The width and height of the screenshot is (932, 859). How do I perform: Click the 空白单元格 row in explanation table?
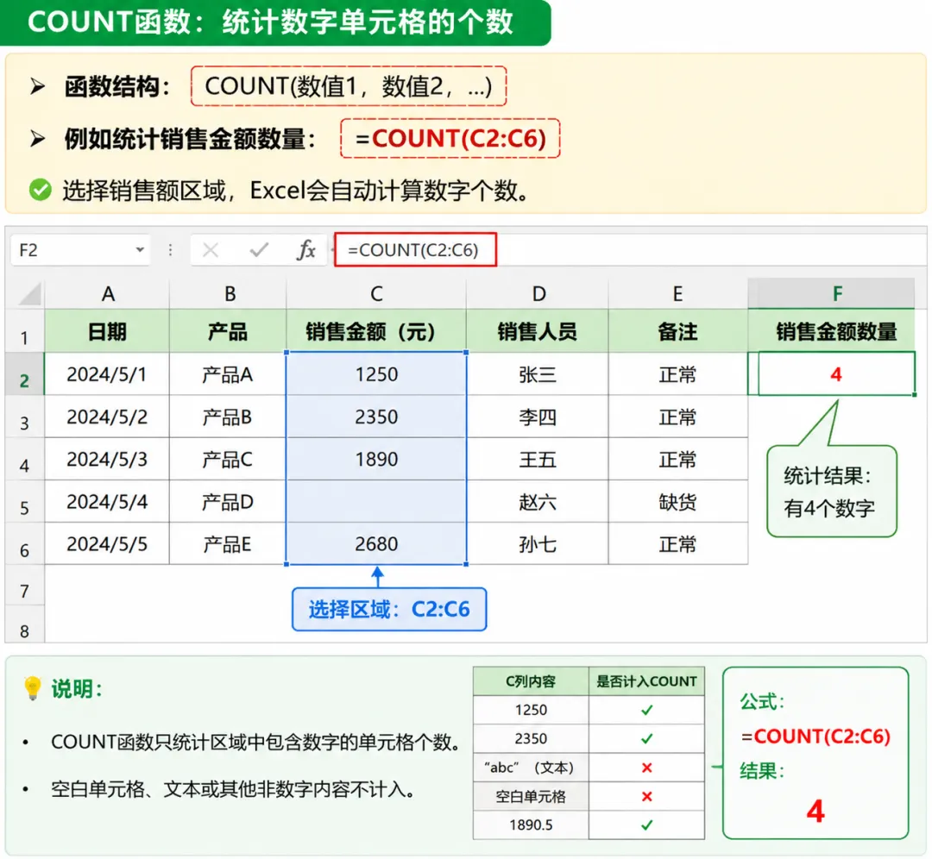(x=589, y=796)
